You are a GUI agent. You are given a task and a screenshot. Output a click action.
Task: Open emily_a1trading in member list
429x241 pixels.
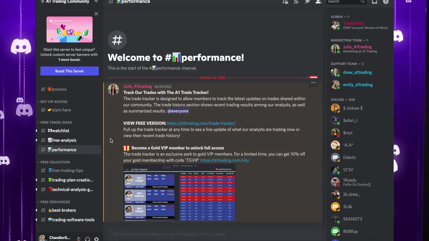(x=359, y=85)
